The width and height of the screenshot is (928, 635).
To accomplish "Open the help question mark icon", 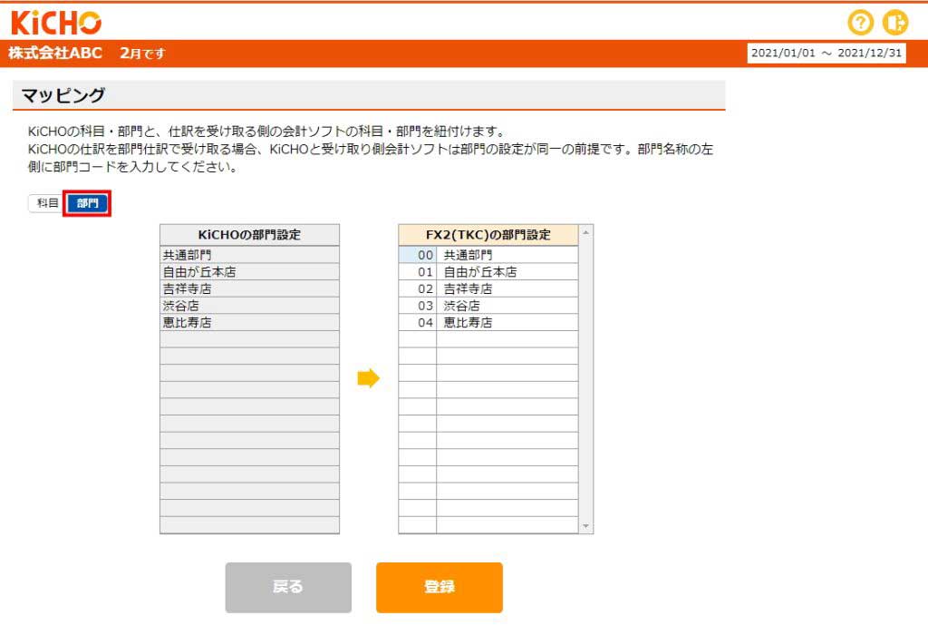I will click(x=860, y=23).
